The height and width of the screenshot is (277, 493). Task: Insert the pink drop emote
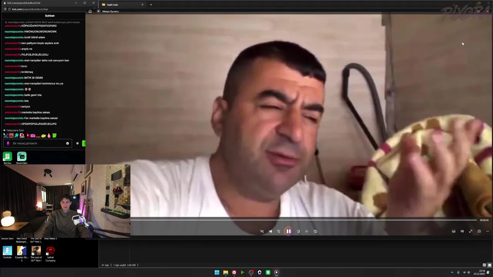pyautogui.click(x=49, y=135)
